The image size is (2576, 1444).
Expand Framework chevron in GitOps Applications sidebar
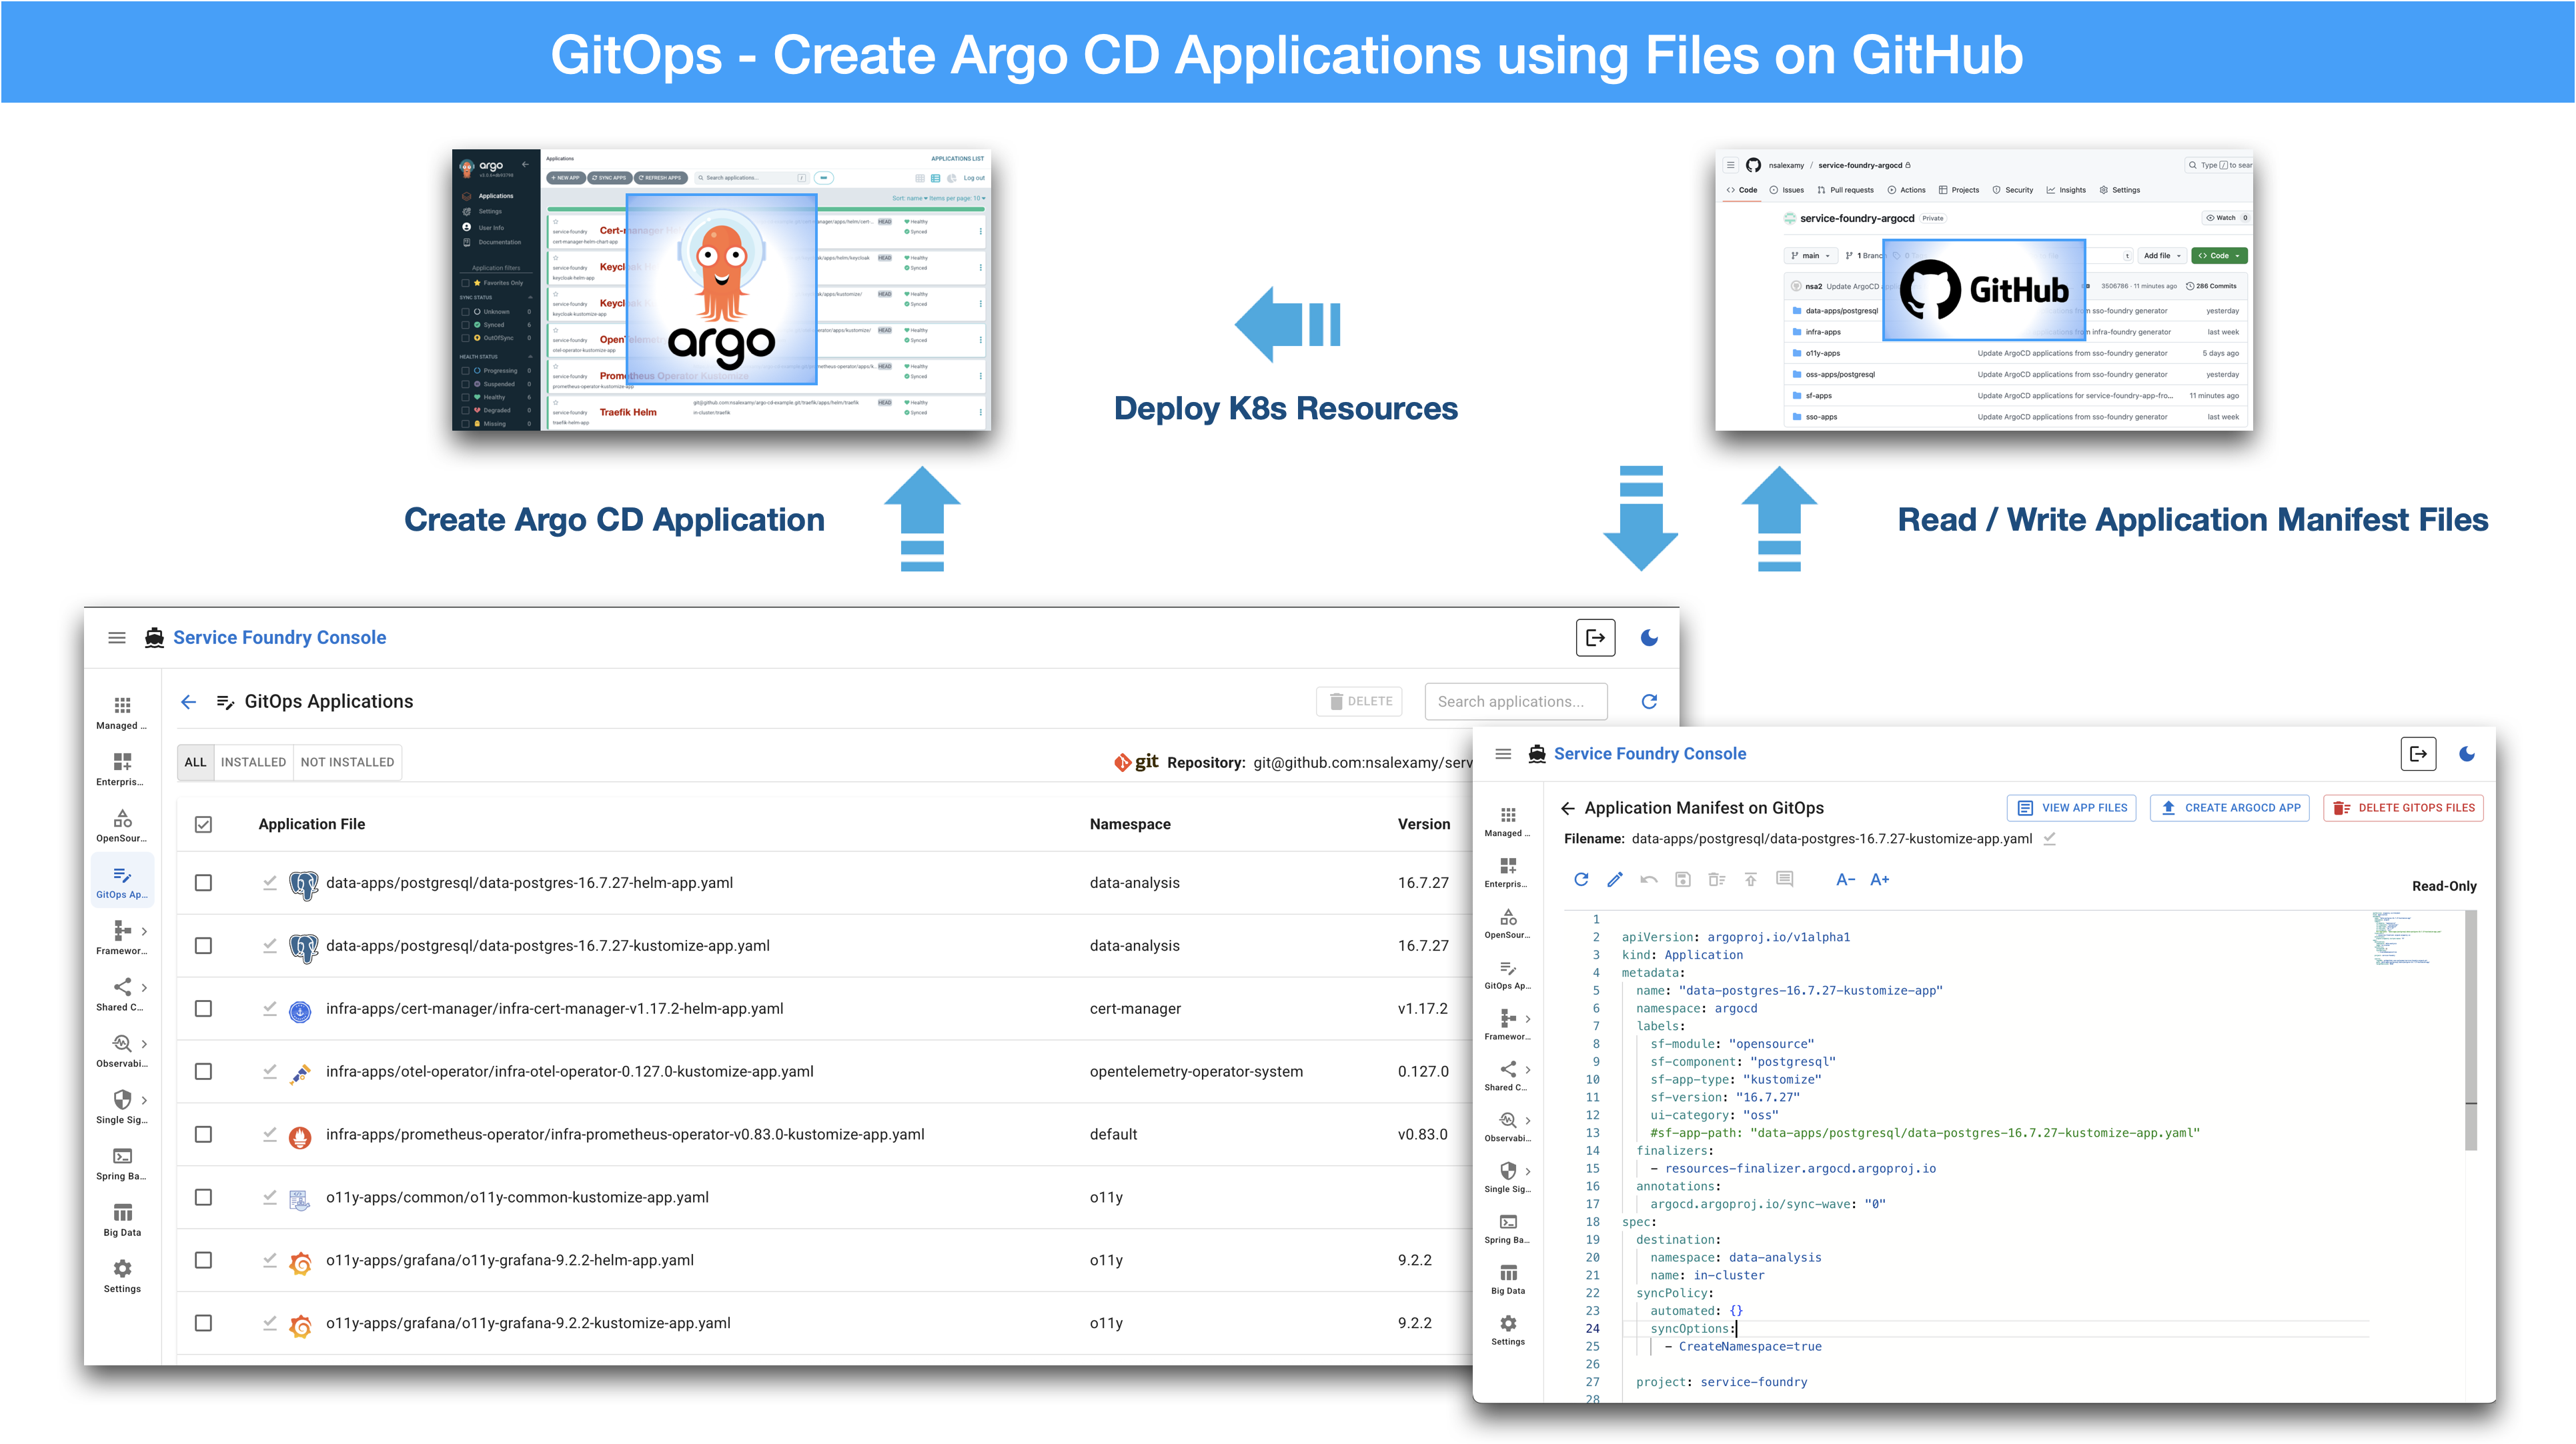click(145, 931)
